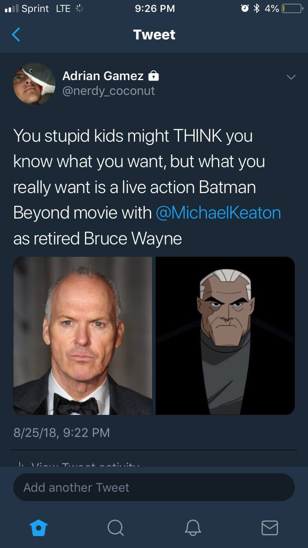Tap the 8/25/18, 9:22 PM timestamp
308x548 pixels.
point(62,433)
